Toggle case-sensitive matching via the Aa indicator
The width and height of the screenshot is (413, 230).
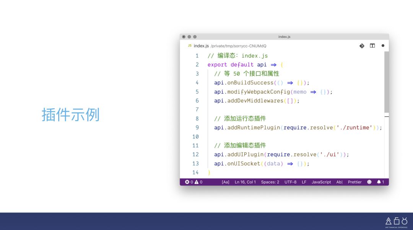pyautogui.click(x=225, y=182)
